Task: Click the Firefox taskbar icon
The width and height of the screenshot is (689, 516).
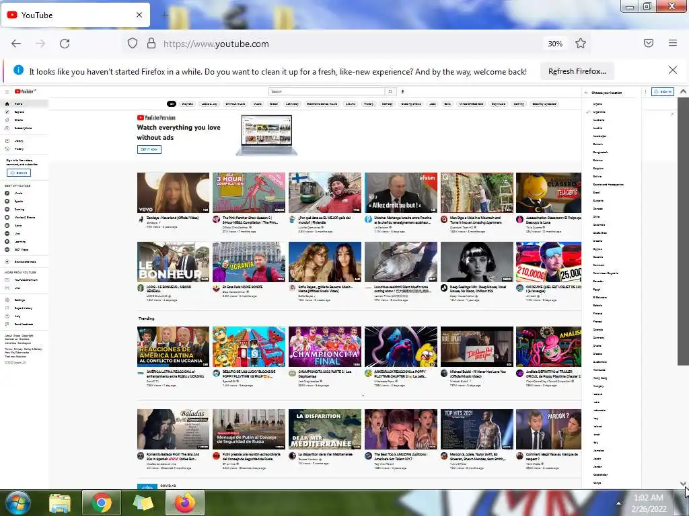Action: [x=185, y=503]
